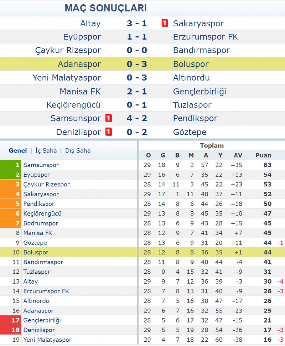Open Eyüpspor in the league table

pyautogui.click(x=37, y=175)
